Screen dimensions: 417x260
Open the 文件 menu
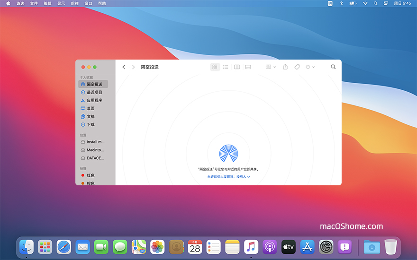(x=34, y=3)
